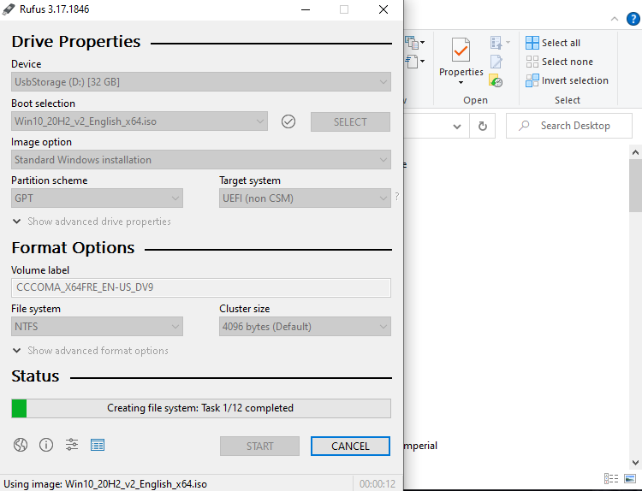Screen dimensions: 642x491
Task: Click Explorer scrollbar down arrow
Action: pos(635,463)
